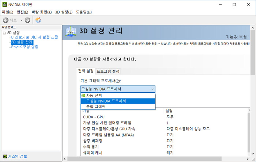Select 미리보기로 이미지 설정 조정 in tree
The height and width of the screenshot is (162, 256).
(x=35, y=37)
